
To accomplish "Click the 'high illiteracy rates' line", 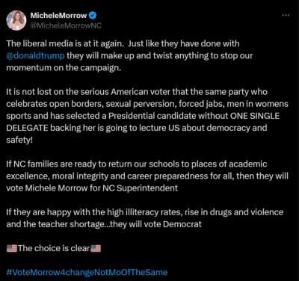I will [x=145, y=212].
